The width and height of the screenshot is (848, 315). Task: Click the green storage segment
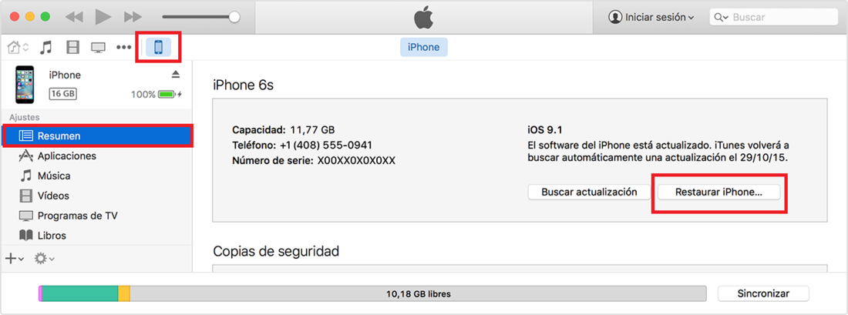point(80,294)
